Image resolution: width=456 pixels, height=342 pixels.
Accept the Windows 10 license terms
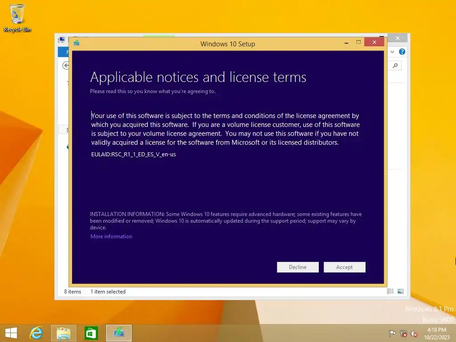point(344,267)
